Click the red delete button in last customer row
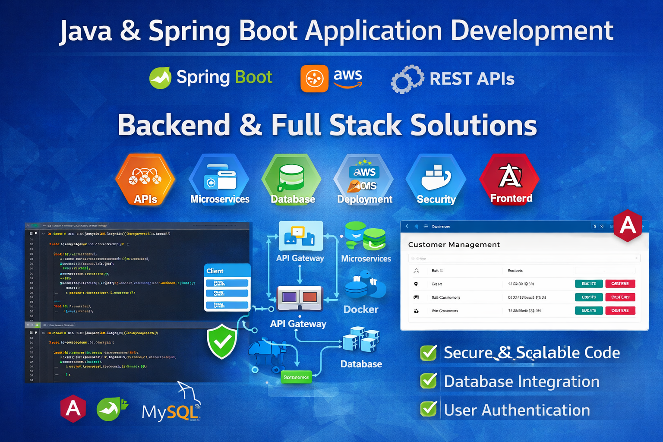 620,310
